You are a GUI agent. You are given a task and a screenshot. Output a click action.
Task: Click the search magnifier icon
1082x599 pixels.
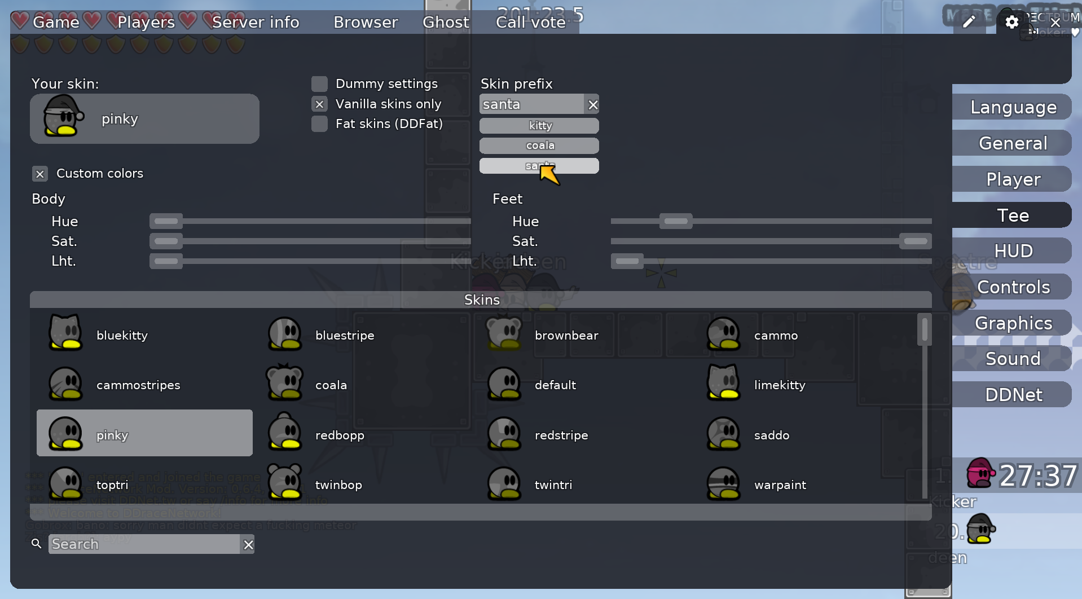click(x=37, y=544)
